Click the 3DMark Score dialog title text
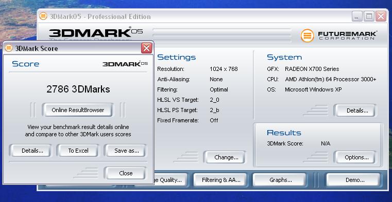392x202 pixels. tap(37, 48)
